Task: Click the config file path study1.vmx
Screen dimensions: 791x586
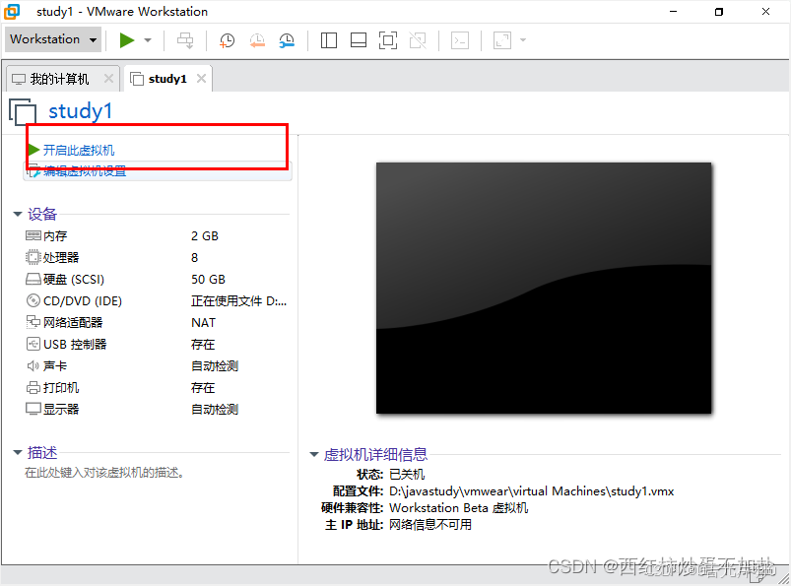Action: point(532,491)
